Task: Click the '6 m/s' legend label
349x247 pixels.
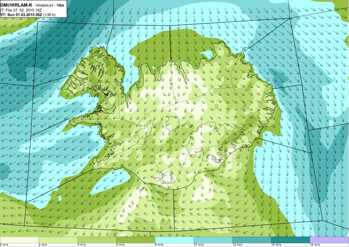Action: point(120,245)
